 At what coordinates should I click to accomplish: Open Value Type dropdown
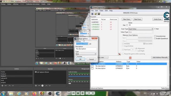141,32
